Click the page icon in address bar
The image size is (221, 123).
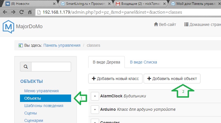(x=39, y=12)
